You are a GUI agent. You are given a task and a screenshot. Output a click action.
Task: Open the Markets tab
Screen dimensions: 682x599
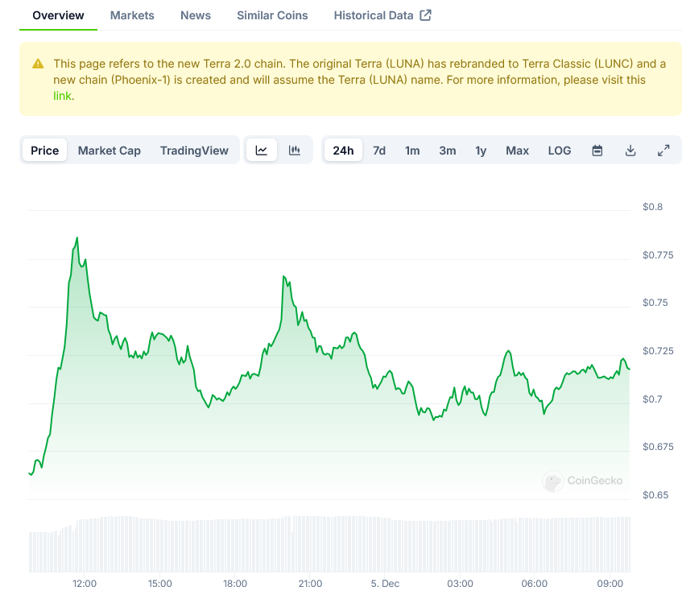(x=132, y=15)
